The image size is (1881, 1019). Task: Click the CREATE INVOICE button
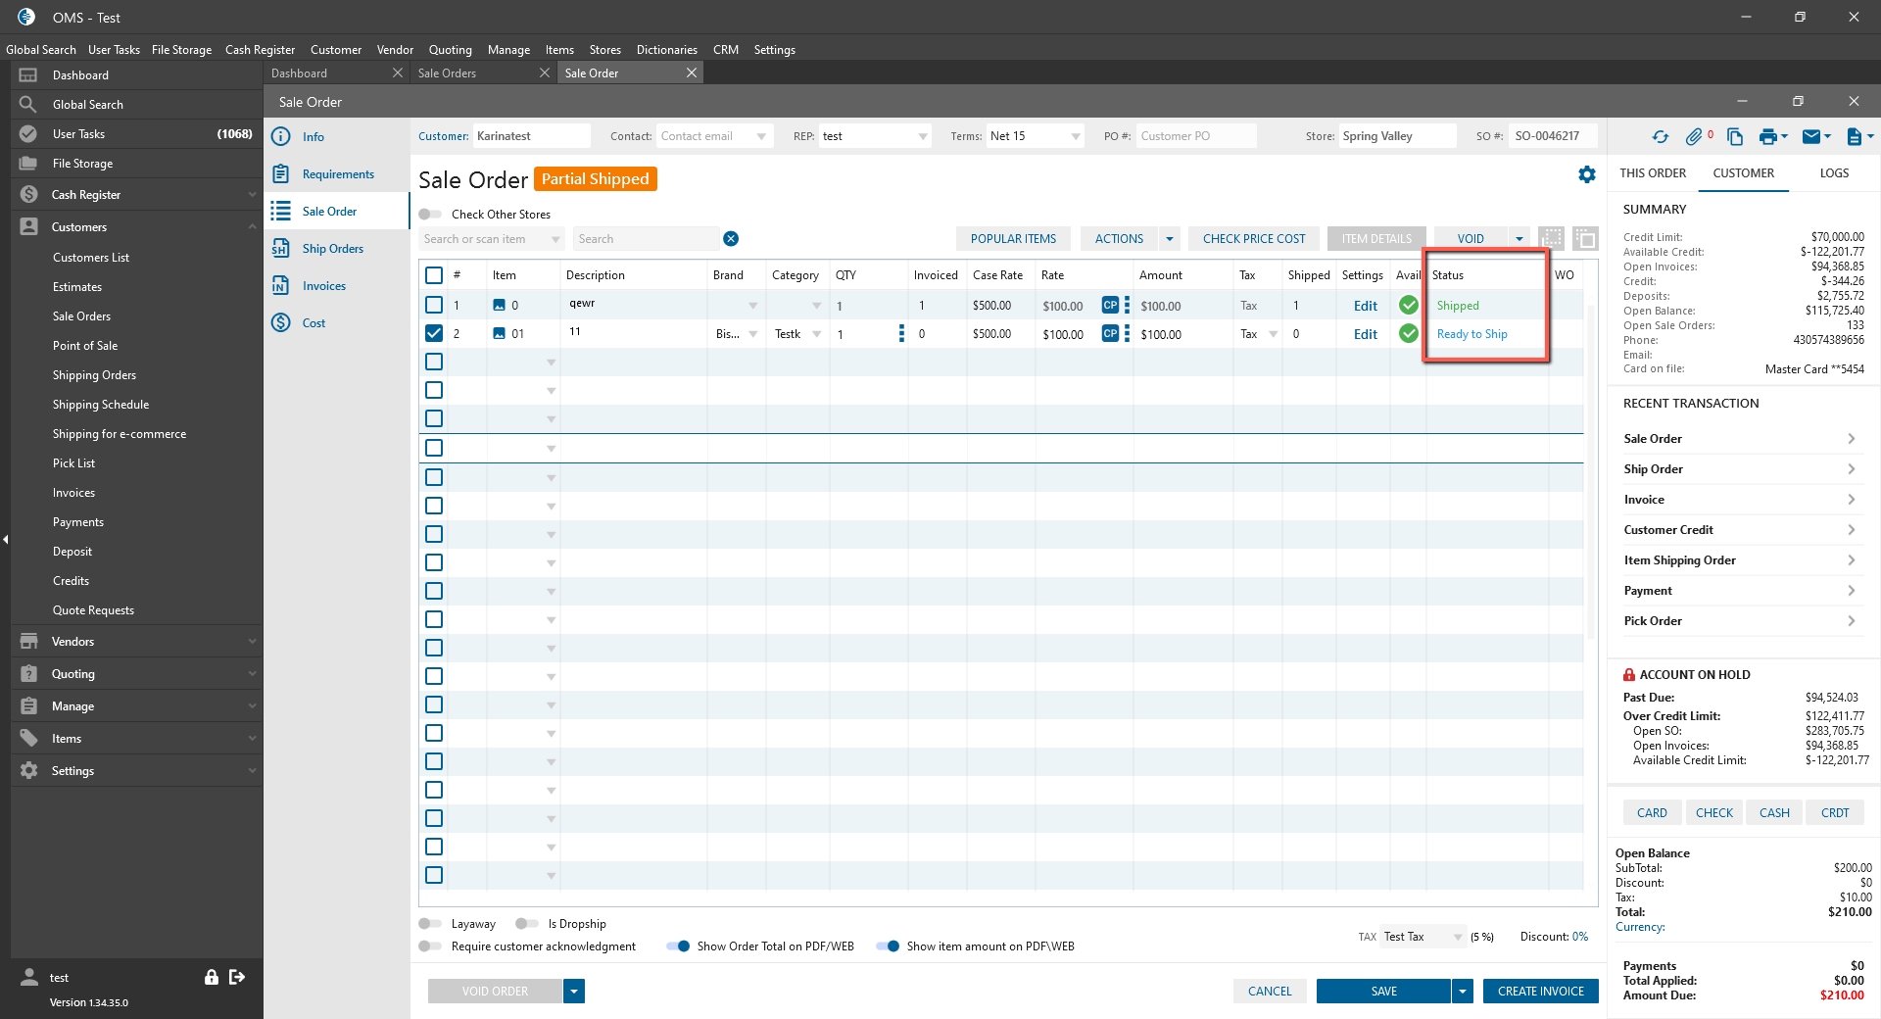[x=1540, y=992]
